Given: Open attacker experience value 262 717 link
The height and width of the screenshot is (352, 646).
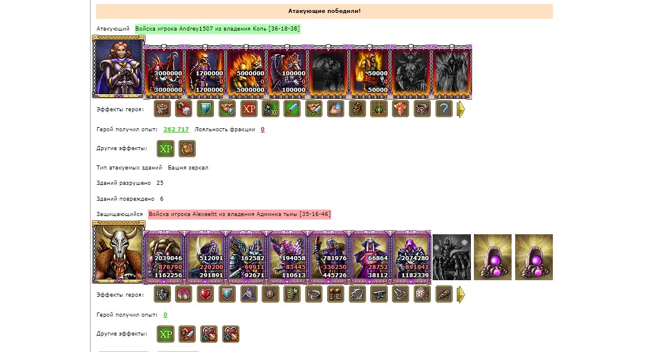Looking at the screenshot, I should point(176,129).
